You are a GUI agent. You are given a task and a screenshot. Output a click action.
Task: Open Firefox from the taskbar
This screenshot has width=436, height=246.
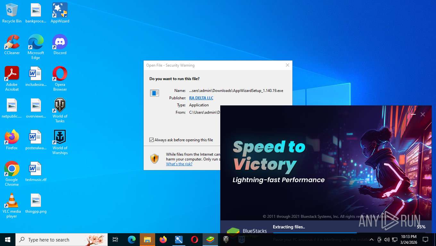[163, 240]
